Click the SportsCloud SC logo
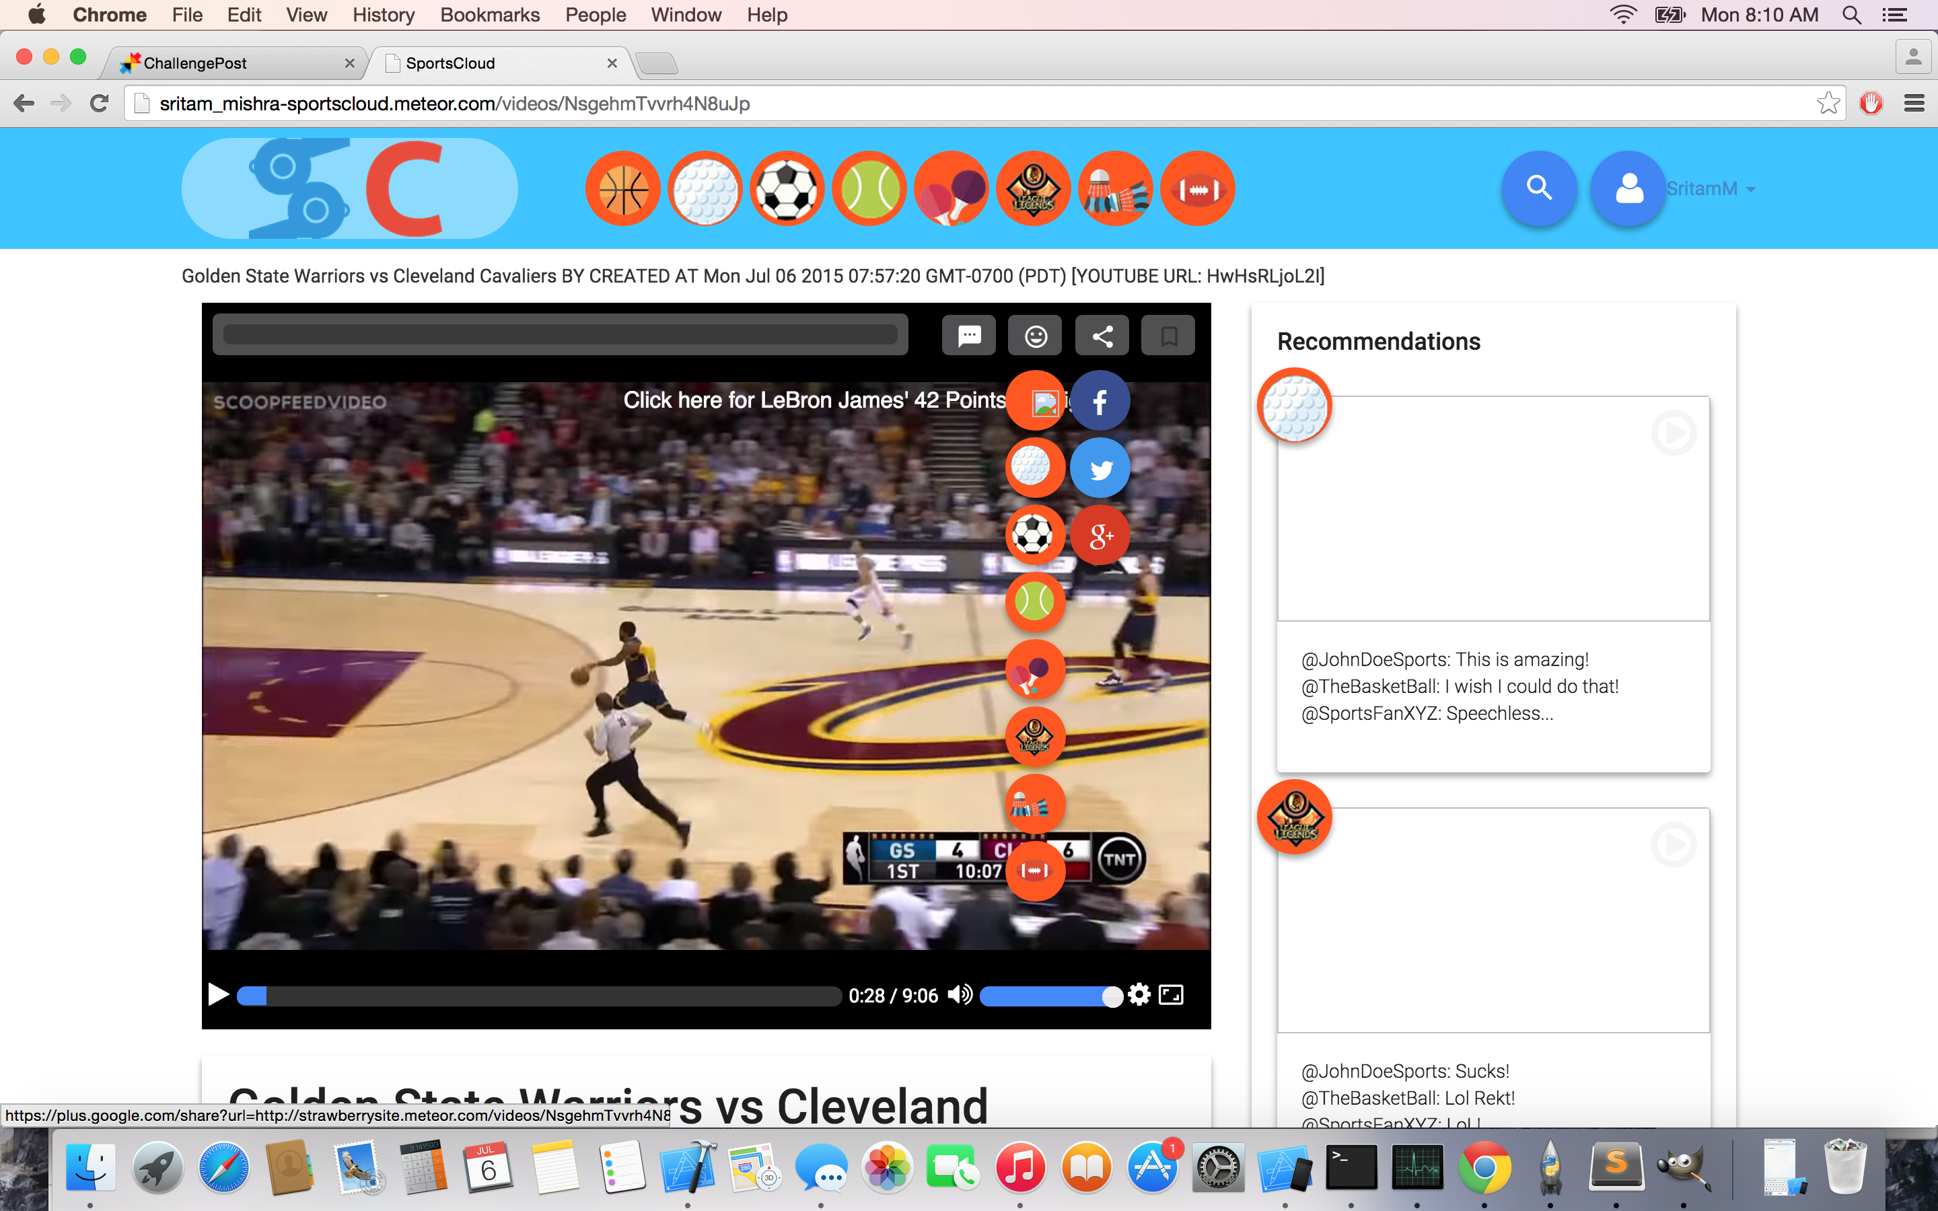 tap(350, 188)
